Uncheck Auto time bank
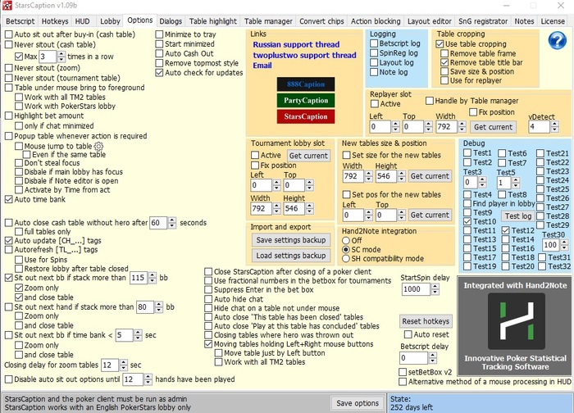 (x=9, y=200)
